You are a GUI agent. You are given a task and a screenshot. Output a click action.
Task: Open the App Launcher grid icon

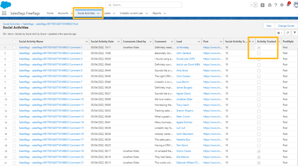[4, 13]
